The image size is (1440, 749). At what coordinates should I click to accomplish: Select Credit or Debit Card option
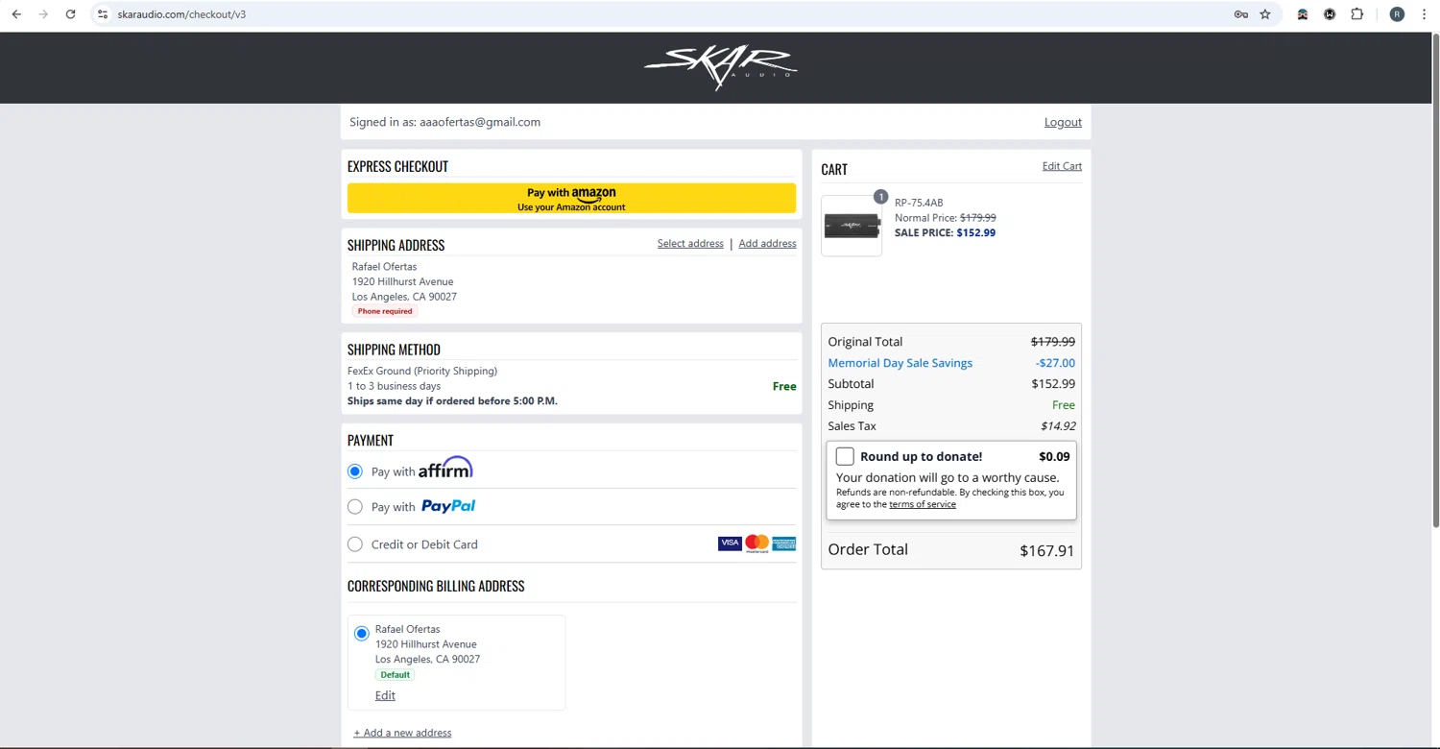355,544
